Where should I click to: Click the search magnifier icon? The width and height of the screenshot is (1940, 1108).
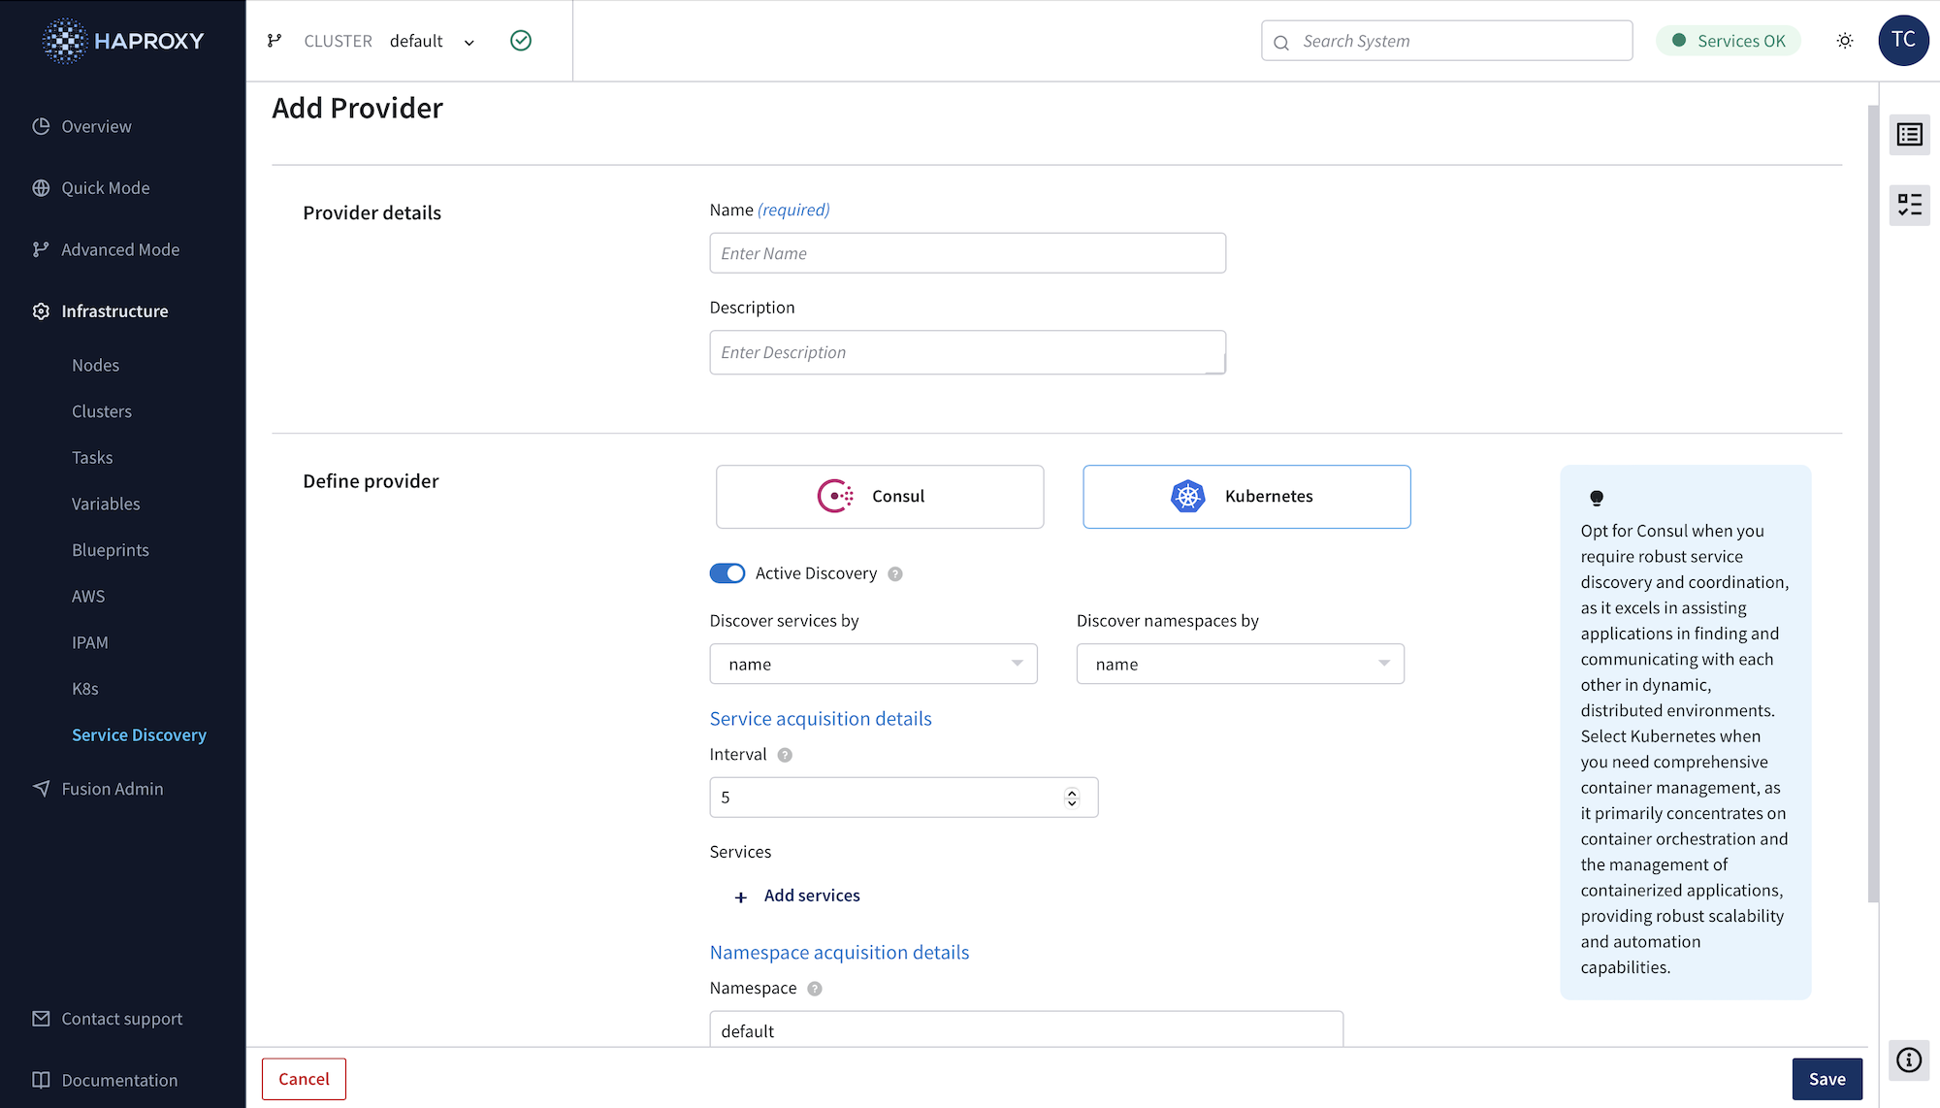[x=1281, y=42]
